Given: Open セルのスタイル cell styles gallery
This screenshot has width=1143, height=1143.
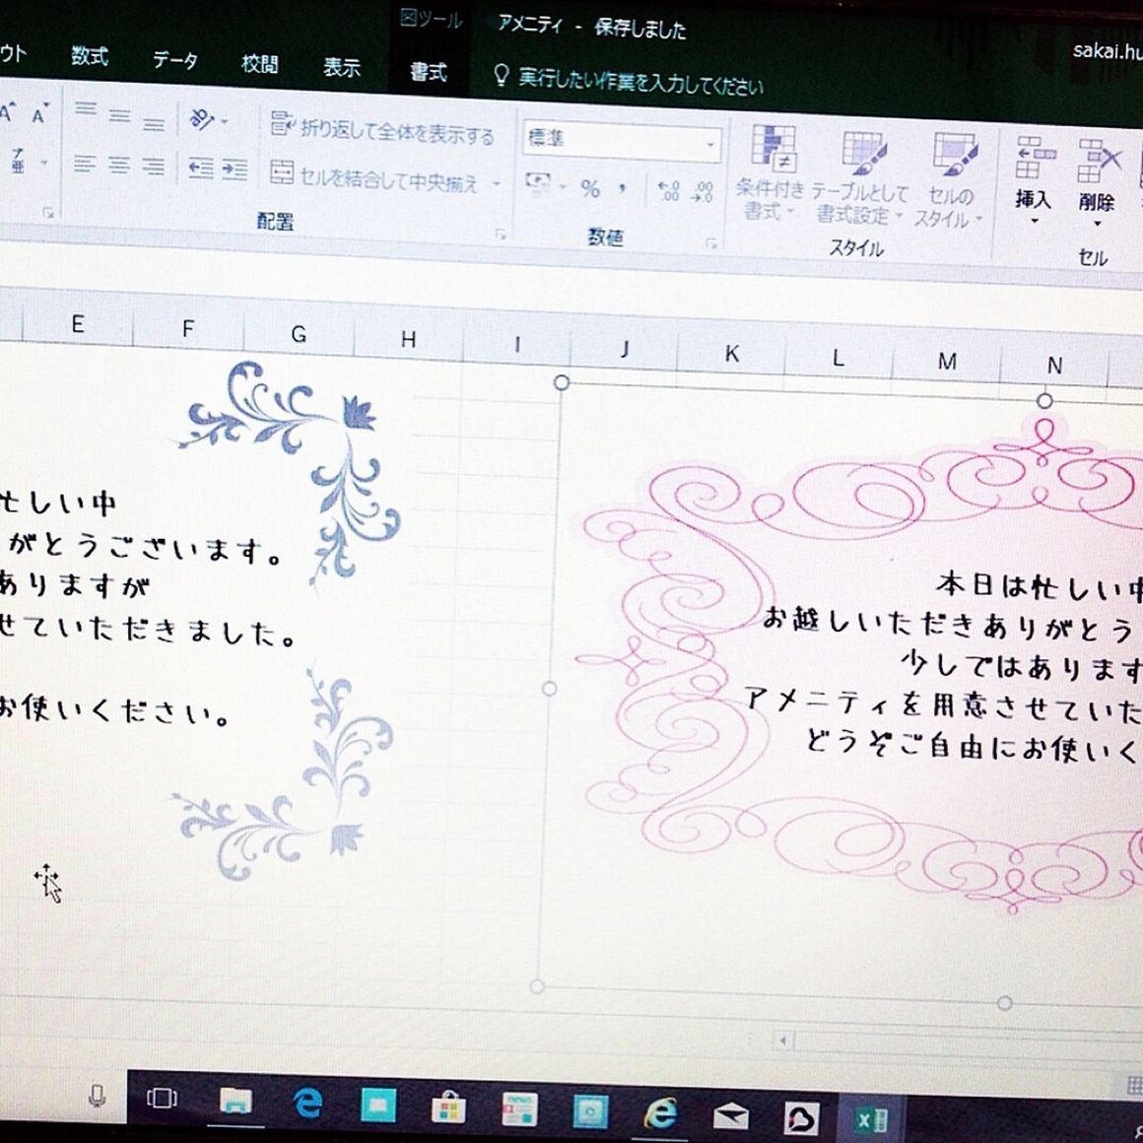Looking at the screenshot, I should tap(950, 181).
